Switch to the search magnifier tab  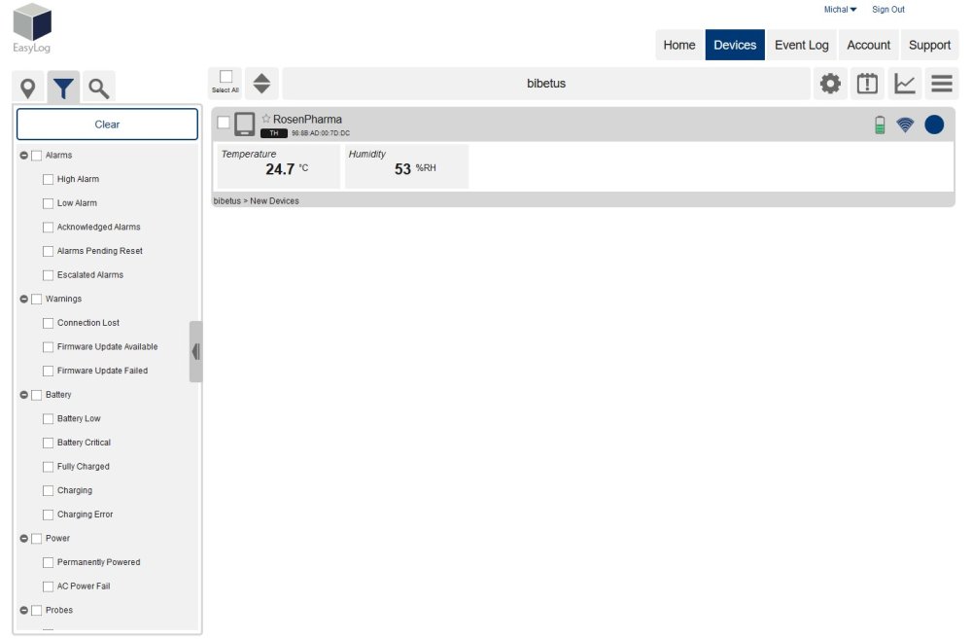[x=98, y=89]
